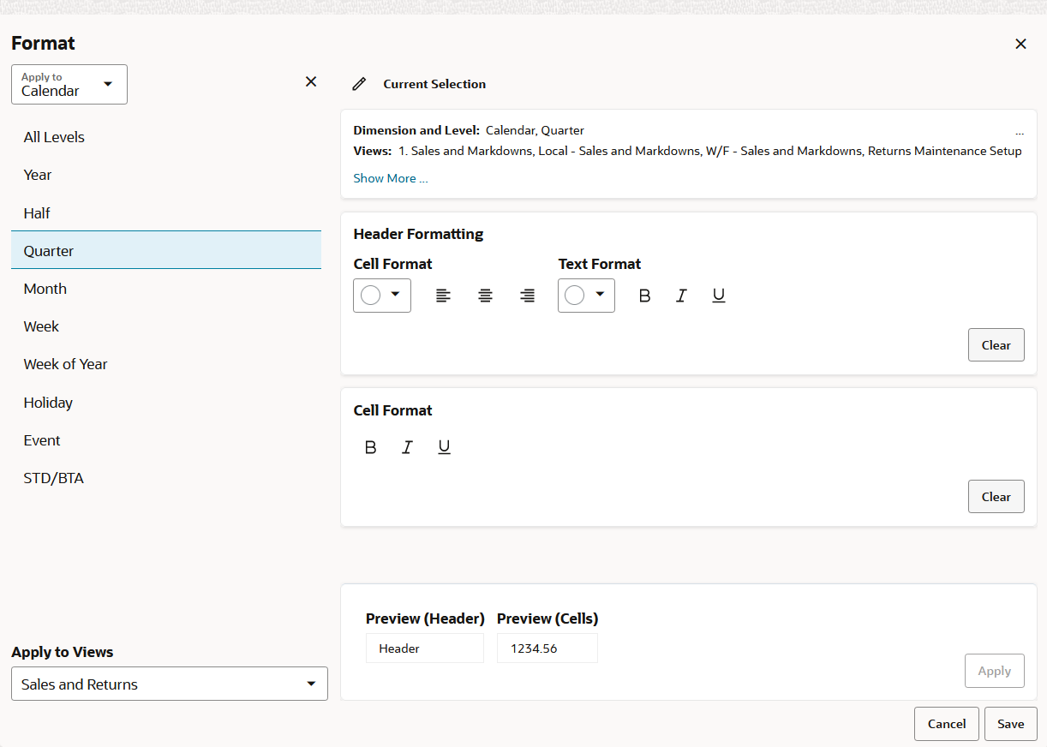Select the All Levels item
1047x747 pixels.
[166, 137]
